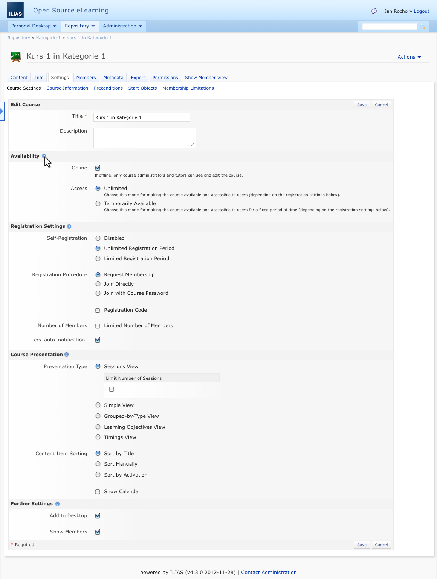Open the mail envelope icon

coord(374,11)
